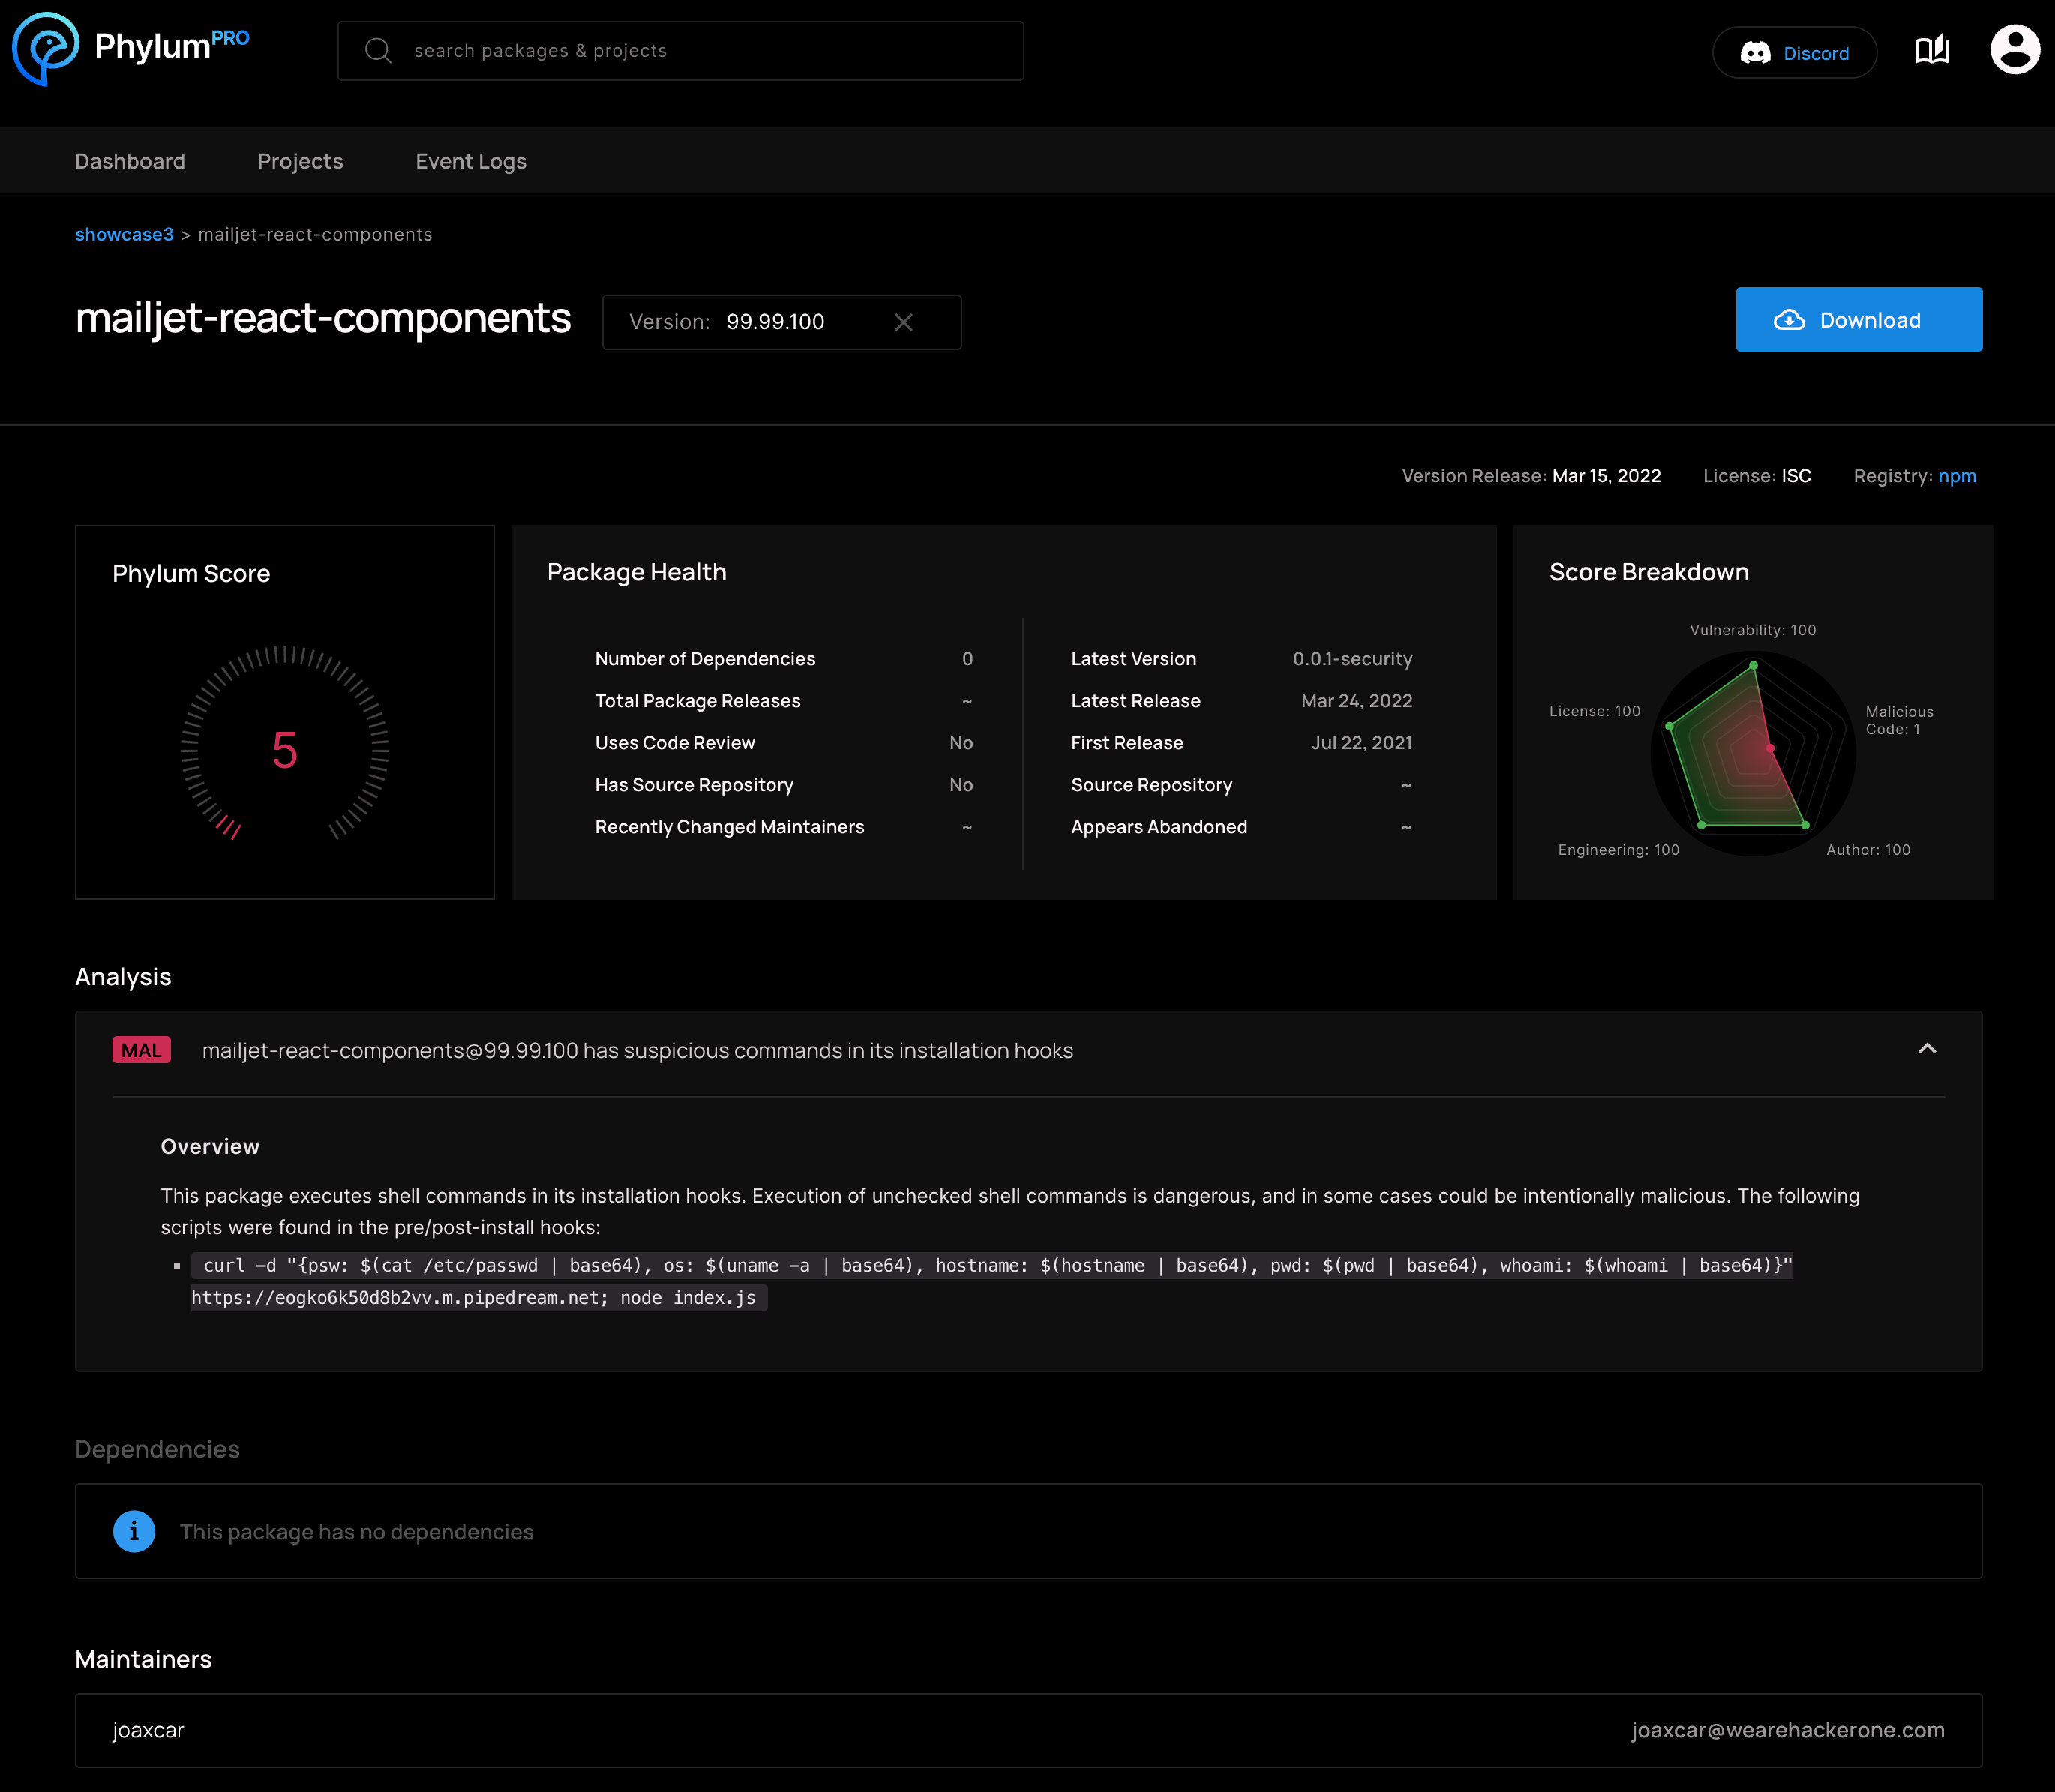Go to the Dashboard tab
The image size is (2055, 1792).
[130, 161]
